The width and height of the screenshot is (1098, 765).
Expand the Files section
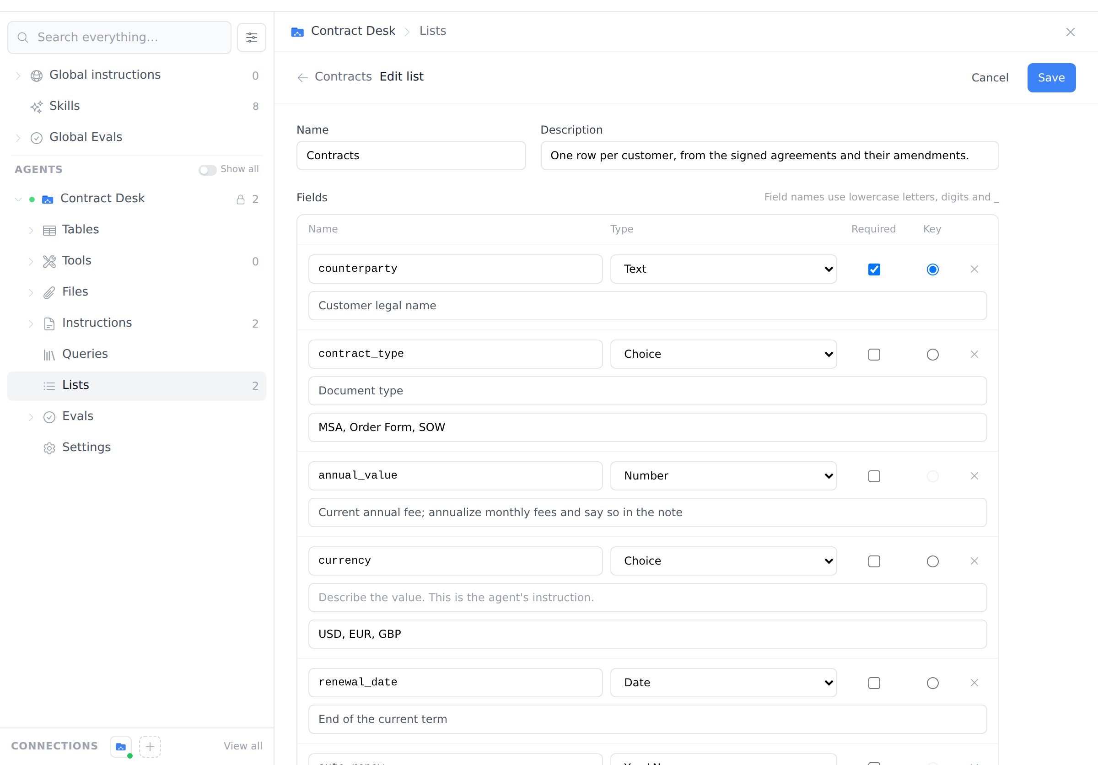point(31,293)
